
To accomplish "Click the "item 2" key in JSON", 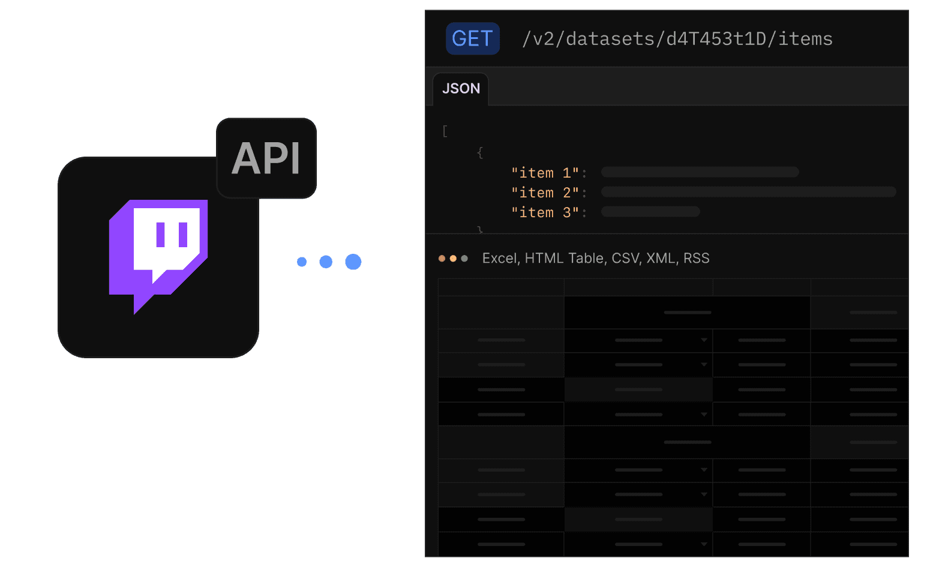I will coord(545,193).
